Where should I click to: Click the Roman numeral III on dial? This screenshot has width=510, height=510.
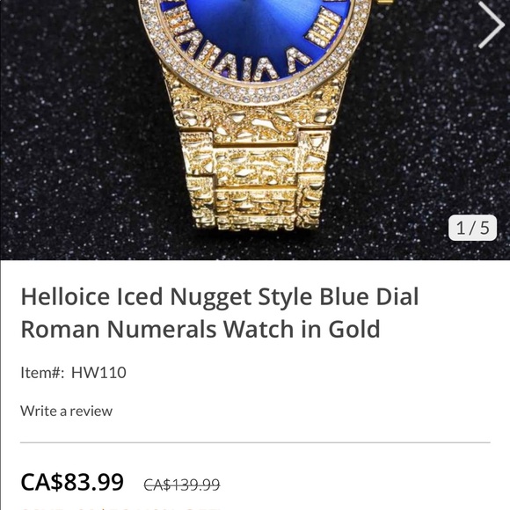tap(324, 26)
